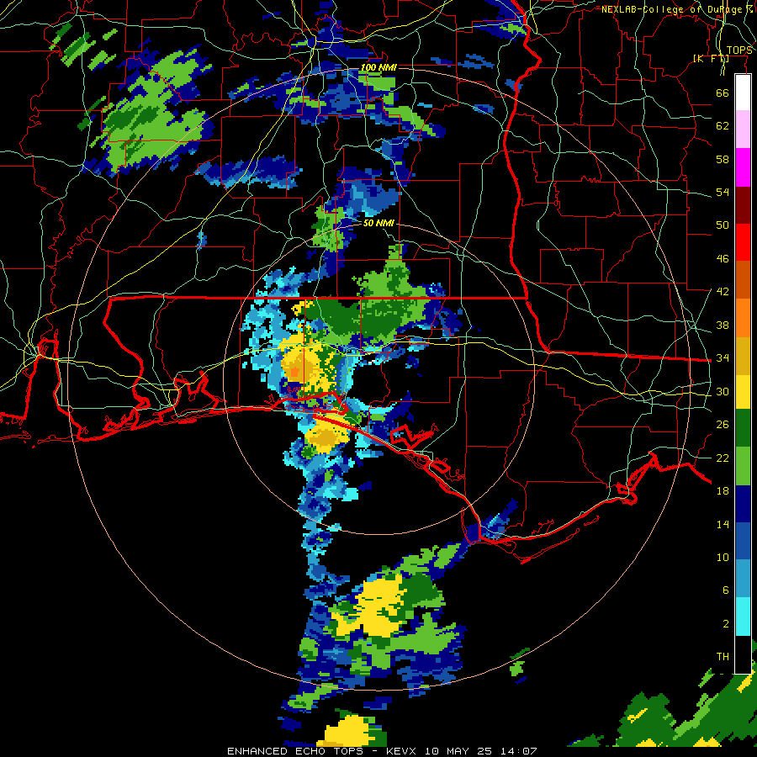Screen dimensions: 757x757
Task: Click the NEXLAB-College of DuPage credit text
Action: (x=677, y=9)
